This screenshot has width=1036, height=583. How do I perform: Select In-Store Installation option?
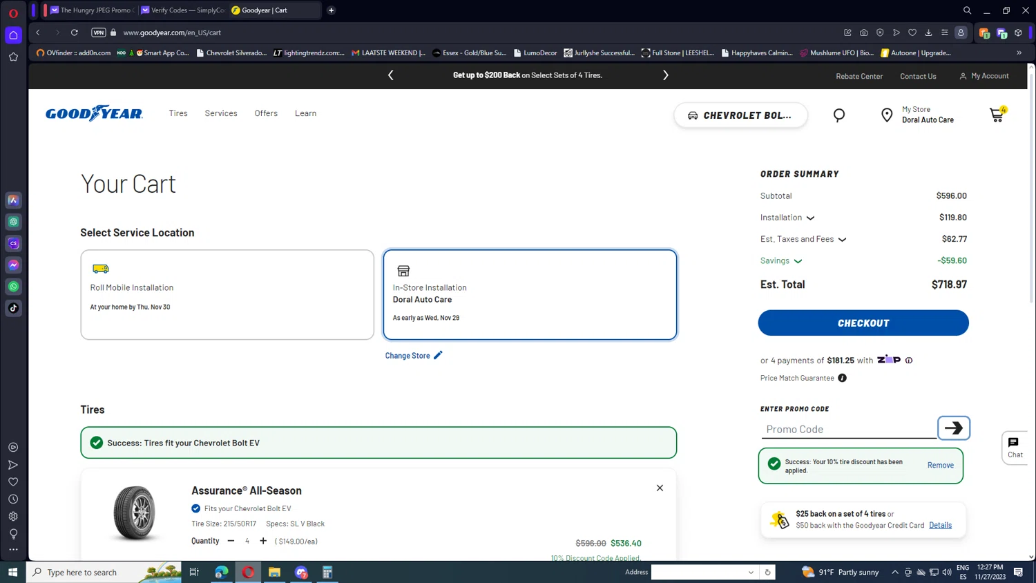(530, 295)
